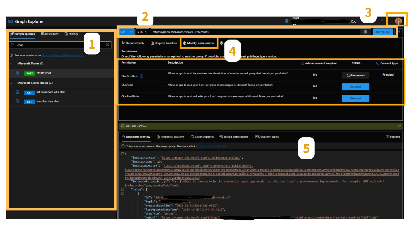Viewport: 408px width, 229px height.
Task: Click the 'Chat.ReadWrite' permission name
Action: (x=130, y=97)
